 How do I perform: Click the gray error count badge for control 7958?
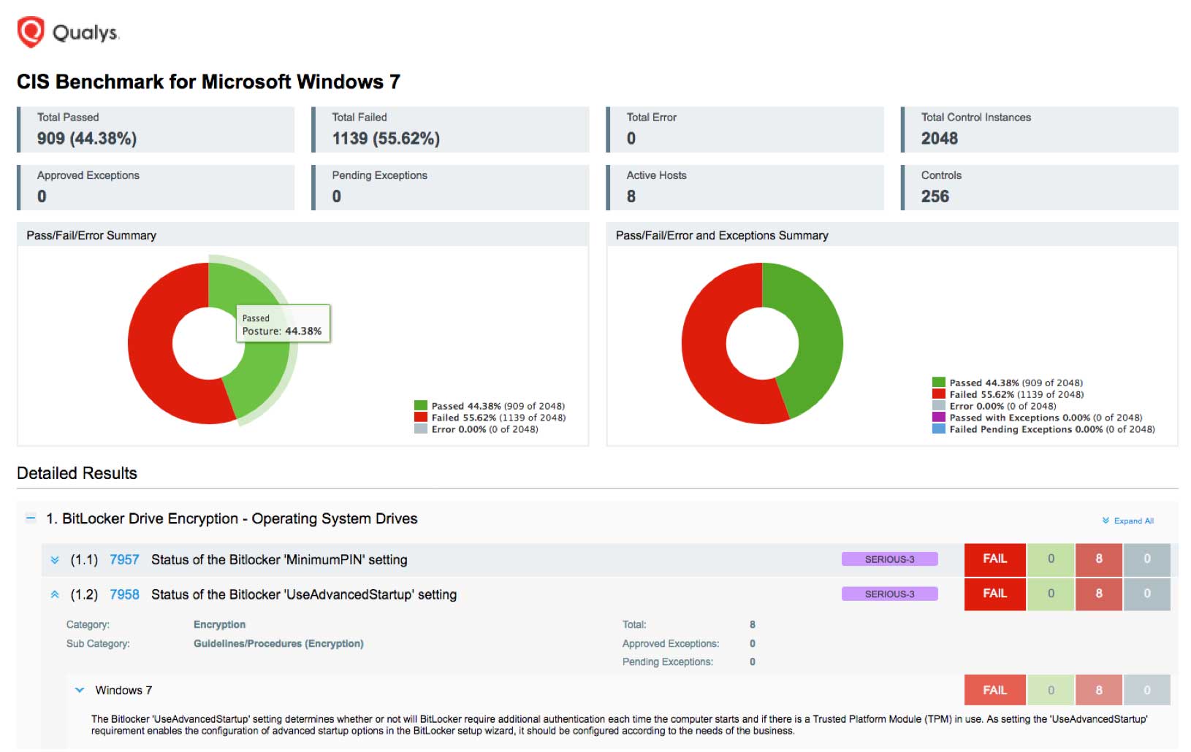pyautogui.click(x=1147, y=594)
